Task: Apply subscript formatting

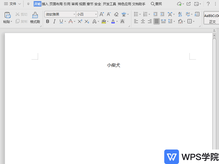Action: (x=87, y=21)
